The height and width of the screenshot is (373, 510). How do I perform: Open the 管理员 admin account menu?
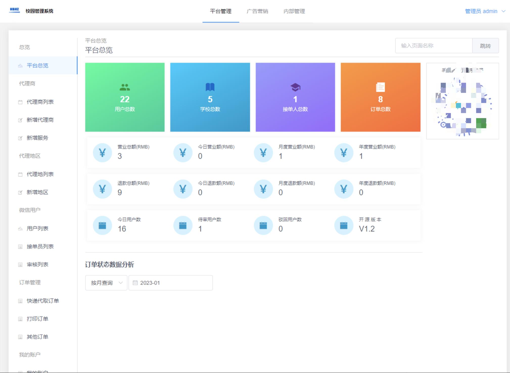(482, 11)
